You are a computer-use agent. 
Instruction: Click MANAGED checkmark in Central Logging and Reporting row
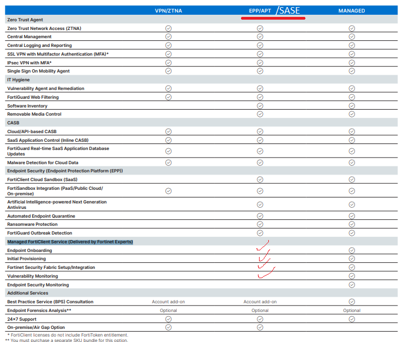tap(352, 45)
